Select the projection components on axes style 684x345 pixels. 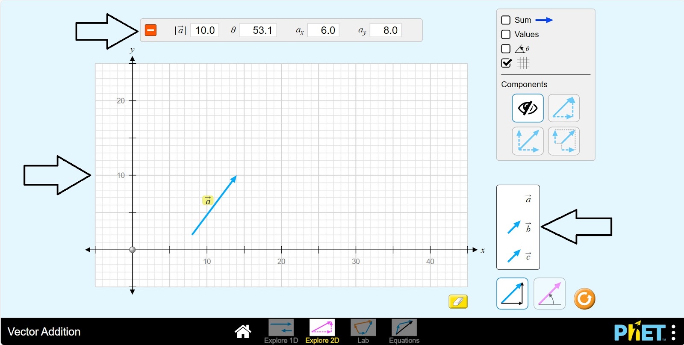tap(563, 141)
